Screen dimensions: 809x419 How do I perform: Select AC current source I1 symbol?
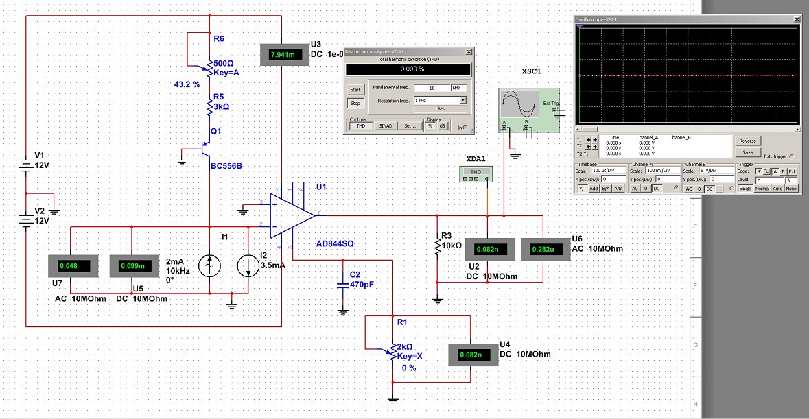point(209,266)
